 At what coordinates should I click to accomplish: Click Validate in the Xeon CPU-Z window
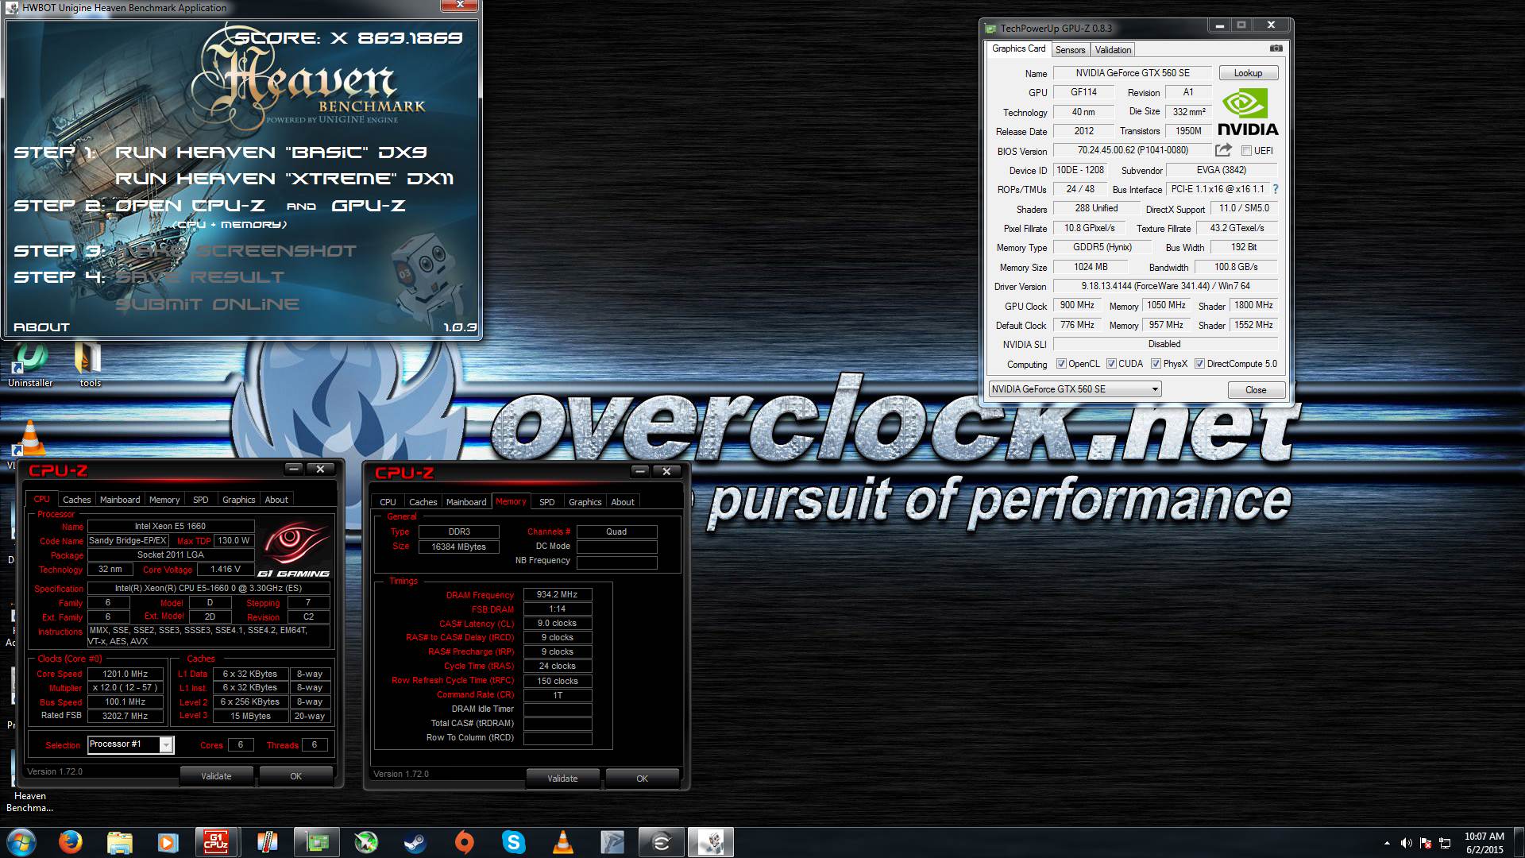point(216,776)
